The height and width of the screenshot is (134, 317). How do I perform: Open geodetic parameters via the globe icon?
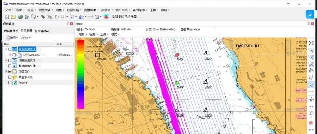coord(20,17)
